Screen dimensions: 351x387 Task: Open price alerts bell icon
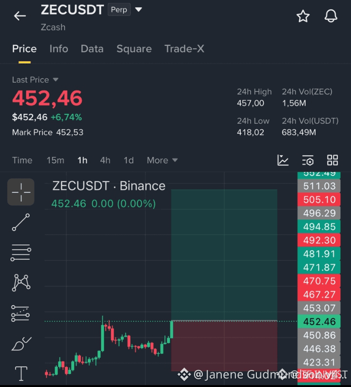331,16
